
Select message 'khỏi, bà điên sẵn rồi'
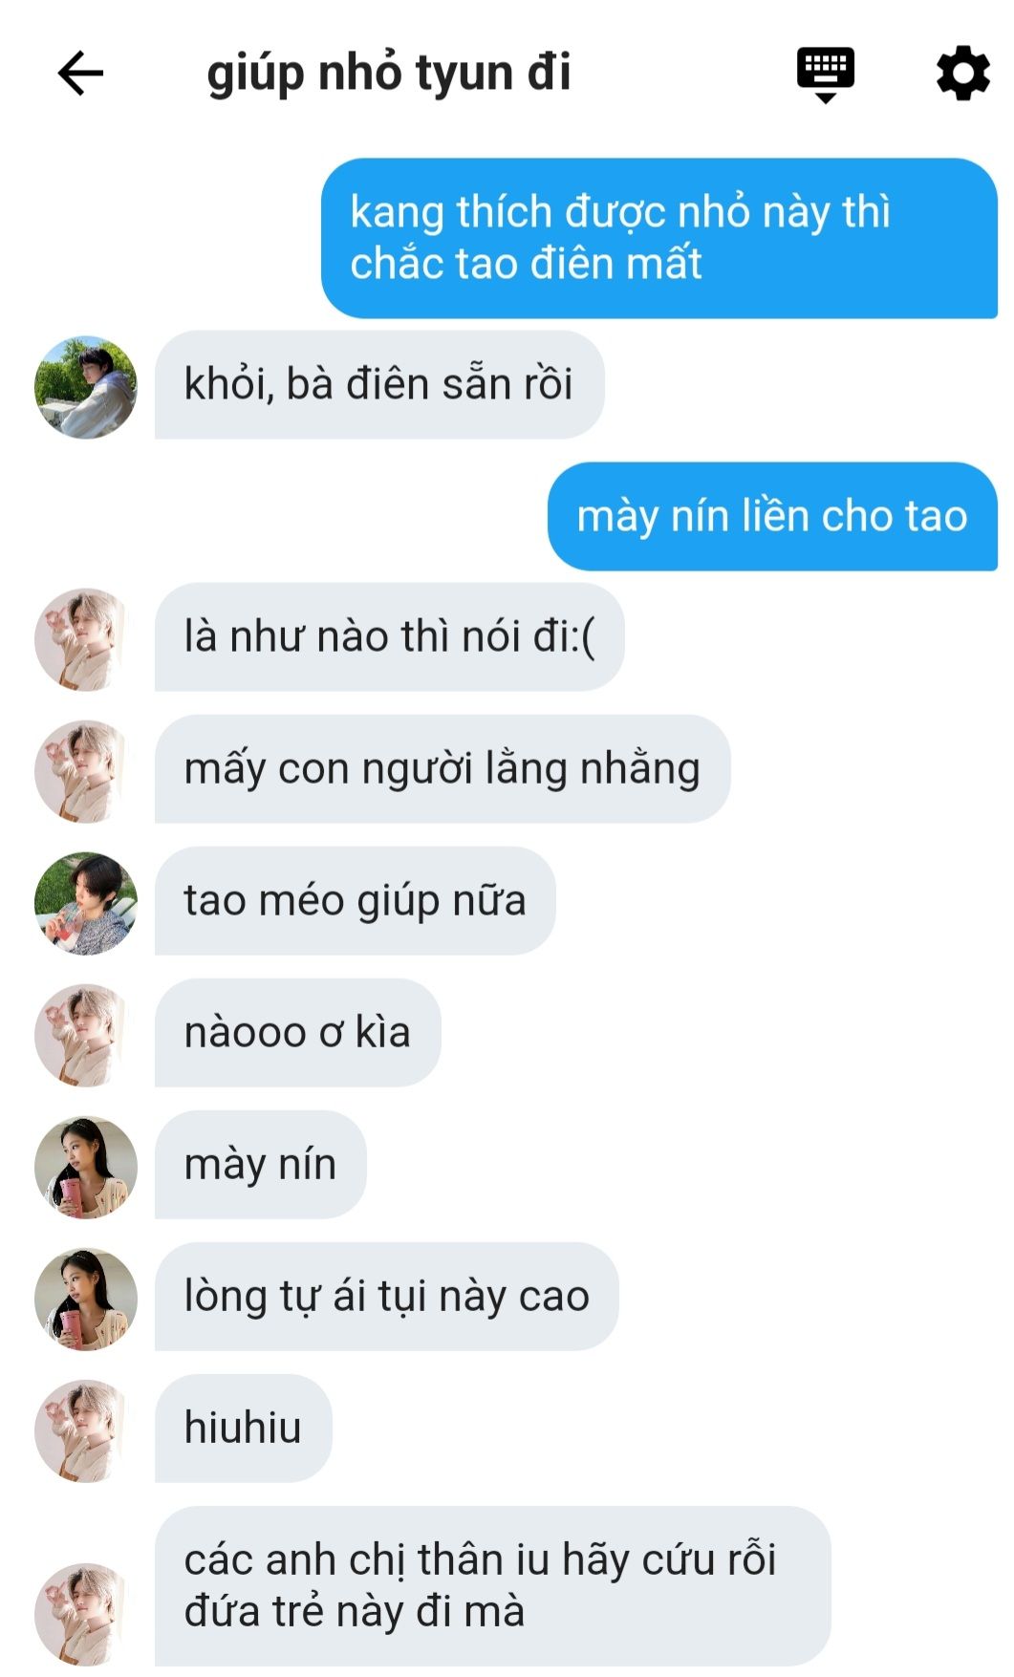coord(379,385)
